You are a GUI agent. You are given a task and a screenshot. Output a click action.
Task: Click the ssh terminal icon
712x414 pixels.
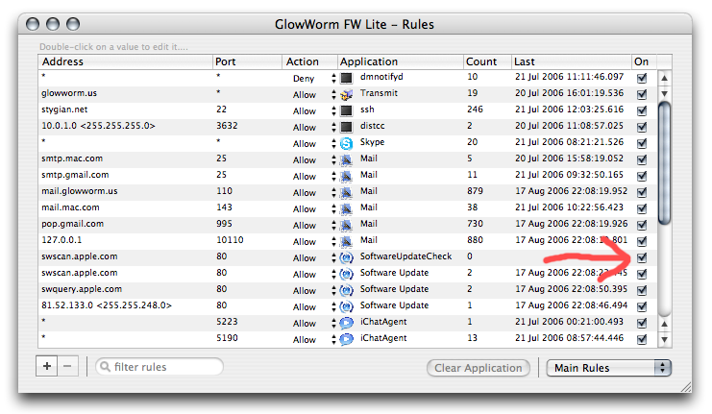[x=346, y=110]
